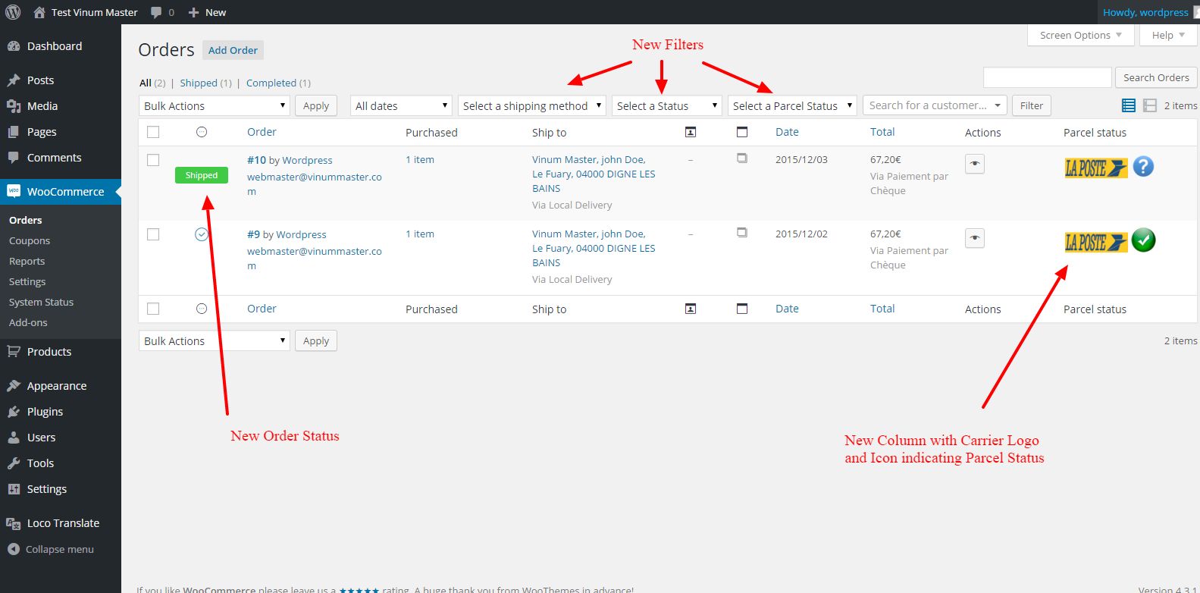Open bottom Bulk Actions dropdown
The height and width of the screenshot is (593, 1200).
(214, 340)
